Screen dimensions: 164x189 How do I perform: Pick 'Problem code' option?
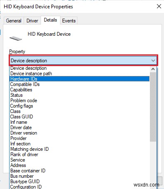click(80, 101)
